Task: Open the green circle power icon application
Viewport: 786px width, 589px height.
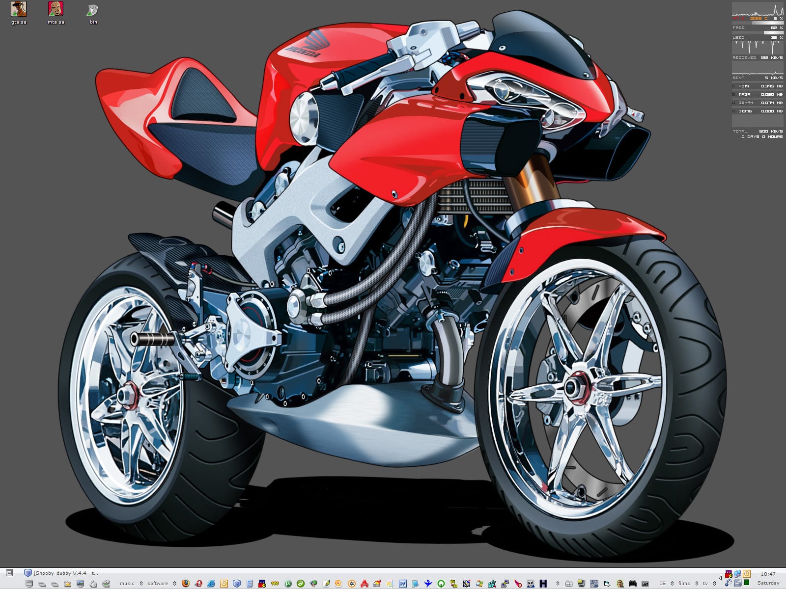Action: pos(441,584)
